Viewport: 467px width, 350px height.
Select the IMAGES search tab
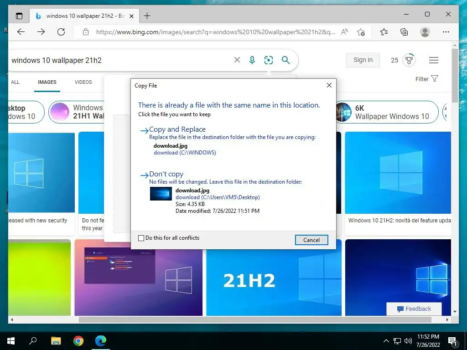(47, 82)
